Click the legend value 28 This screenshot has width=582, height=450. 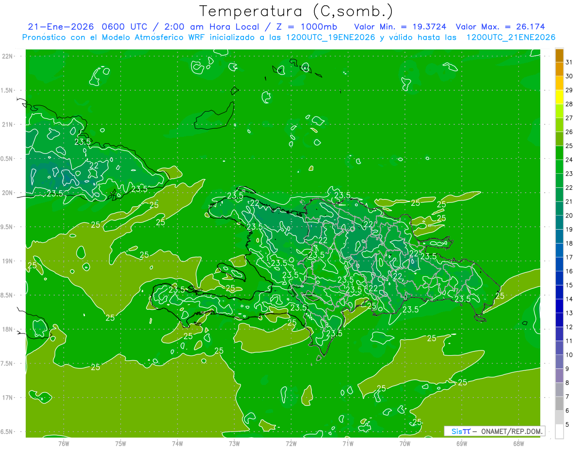pyautogui.click(x=569, y=104)
